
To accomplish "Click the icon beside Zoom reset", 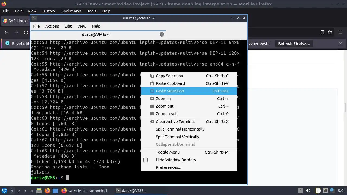I will coord(152,114).
